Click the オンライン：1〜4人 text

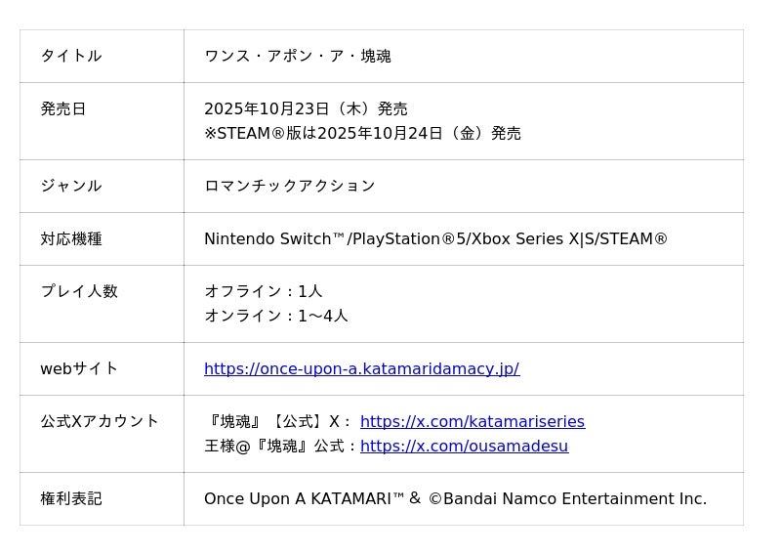pyautogui.click(x=275, y=316)
